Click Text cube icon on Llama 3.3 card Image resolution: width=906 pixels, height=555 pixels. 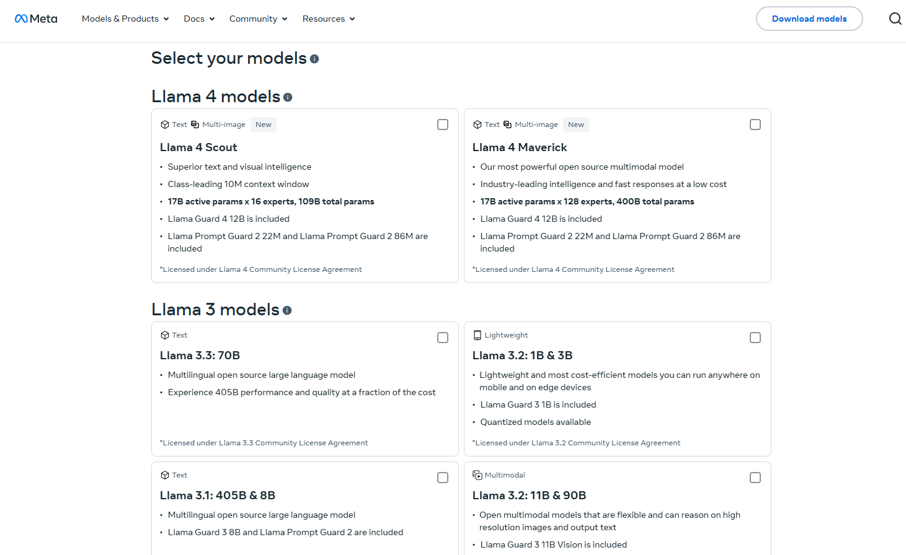click(x=165, y=335)
